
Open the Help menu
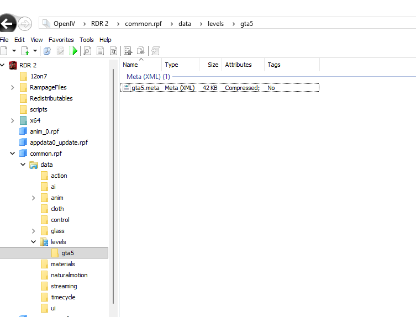coord(106,40)
